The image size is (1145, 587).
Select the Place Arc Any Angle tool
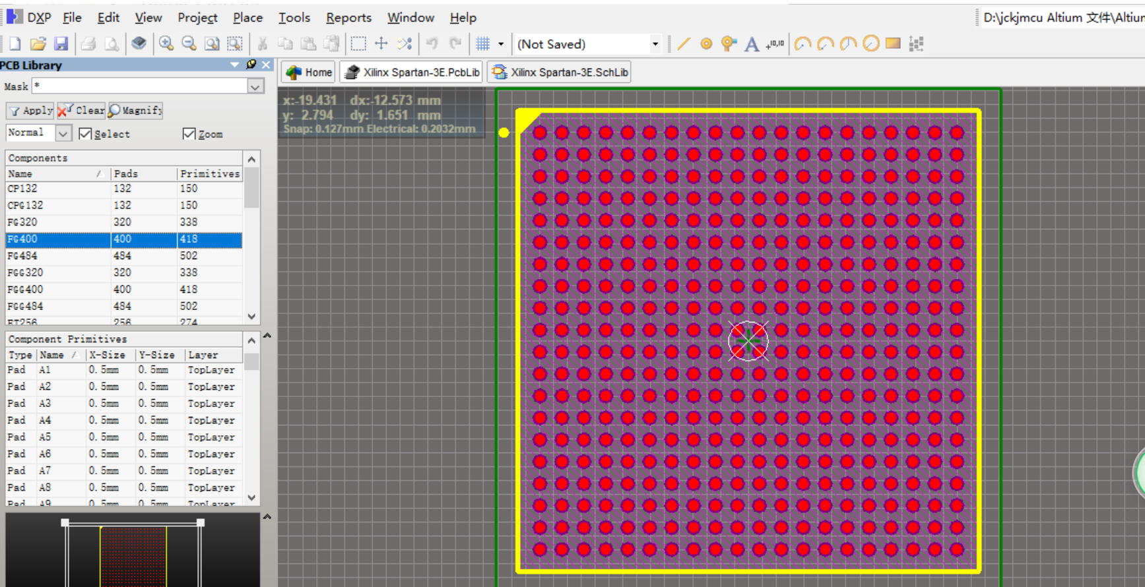click(x=849, y=44)
